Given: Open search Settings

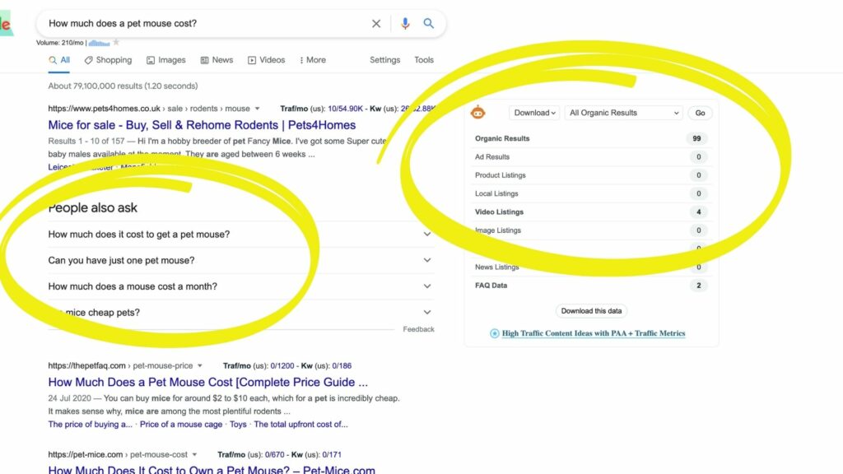Looking at the screenshot, I should [385, 60].
